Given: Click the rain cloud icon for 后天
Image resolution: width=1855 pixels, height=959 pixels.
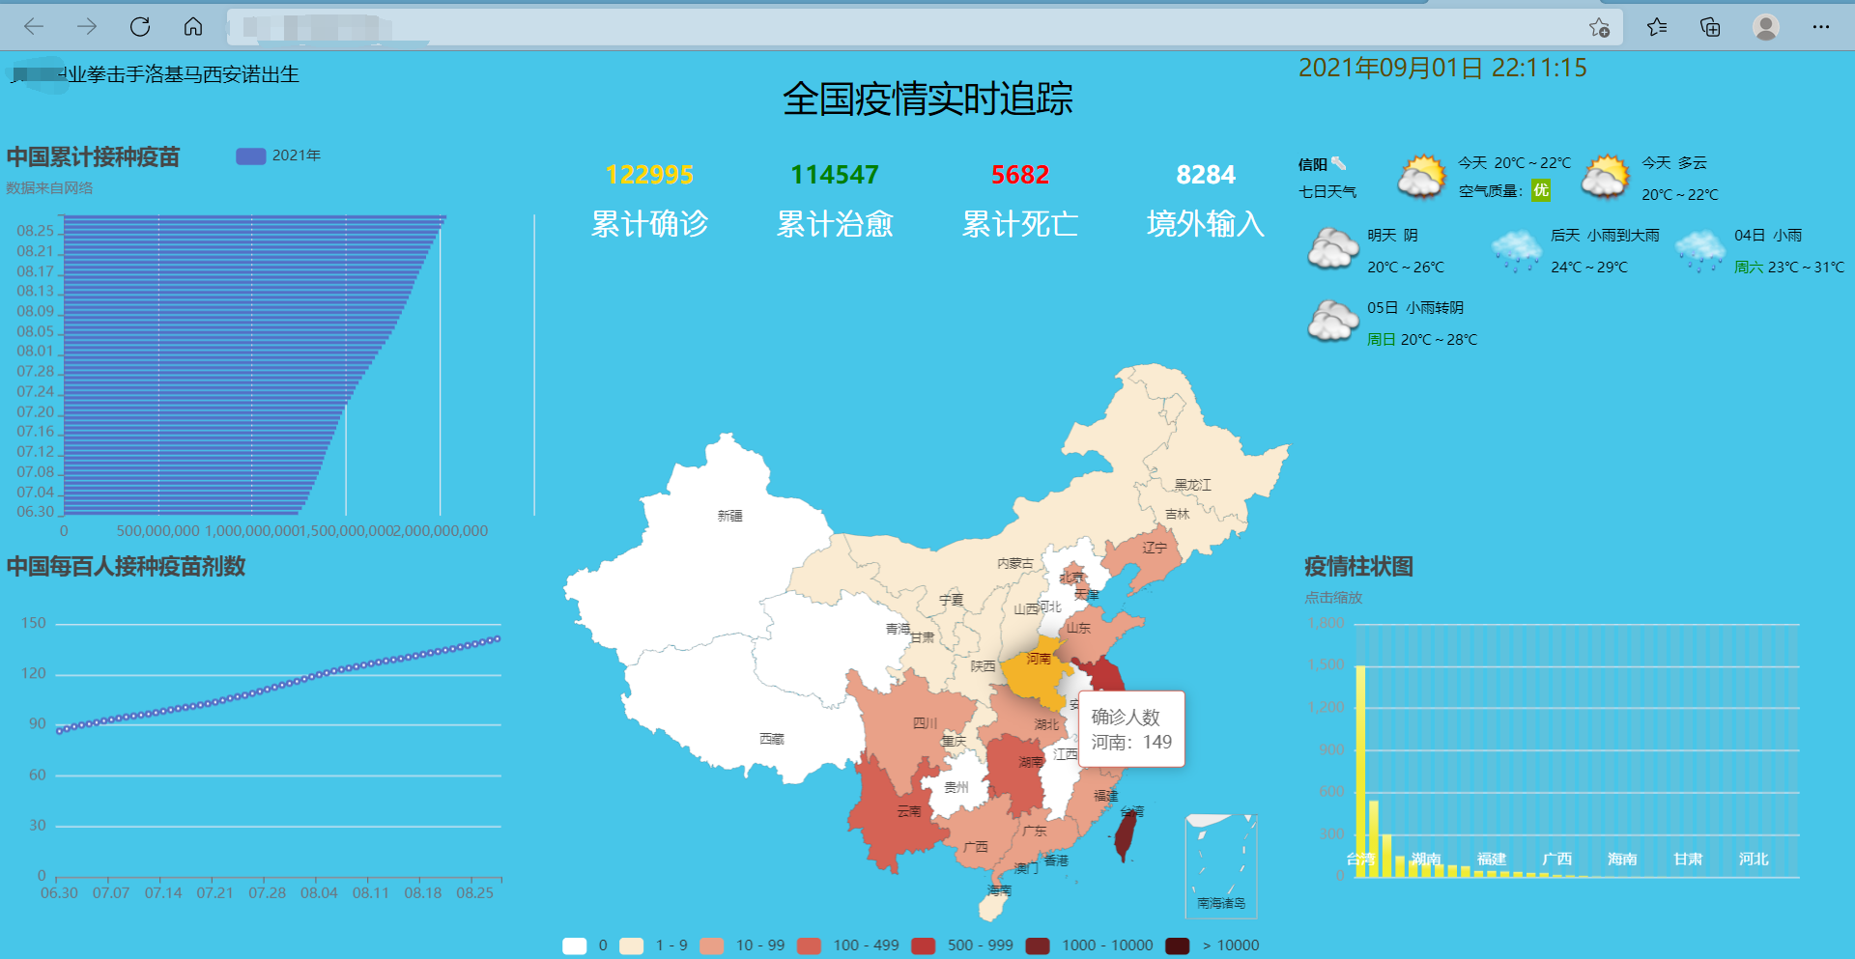Looking at the screenshot, I should (x=1517, y=249).
